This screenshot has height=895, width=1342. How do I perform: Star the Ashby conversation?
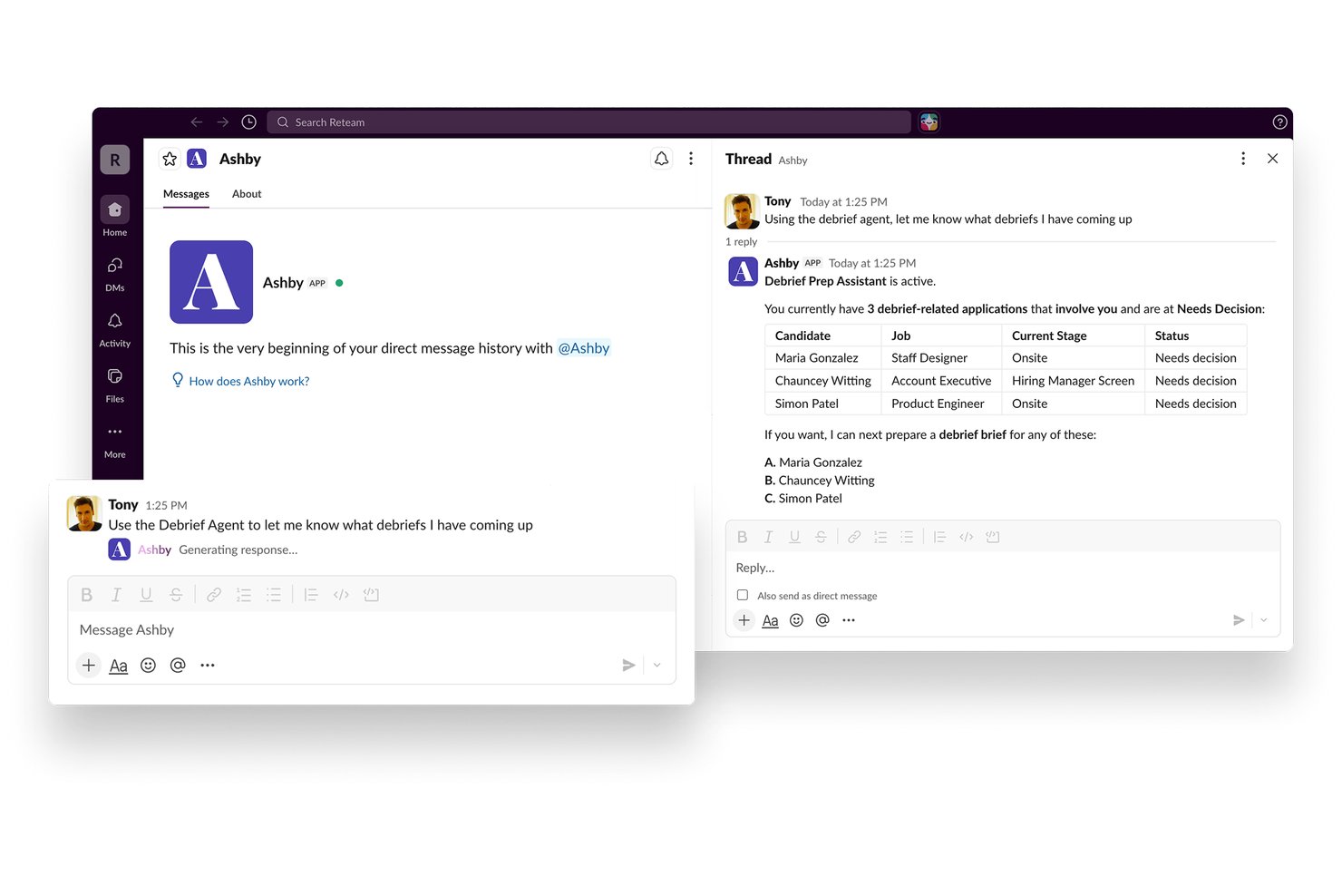tap(170, 159)
